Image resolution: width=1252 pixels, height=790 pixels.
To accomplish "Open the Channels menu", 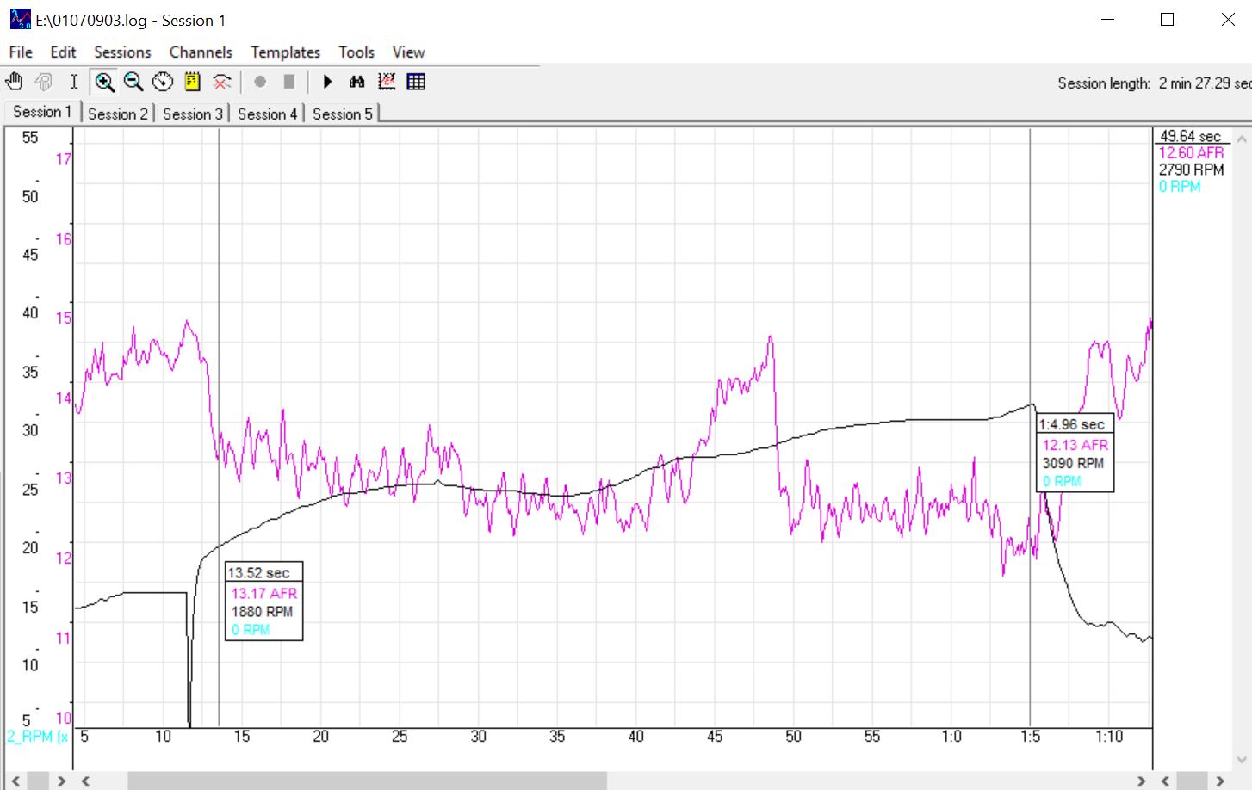I will point(201,52).
